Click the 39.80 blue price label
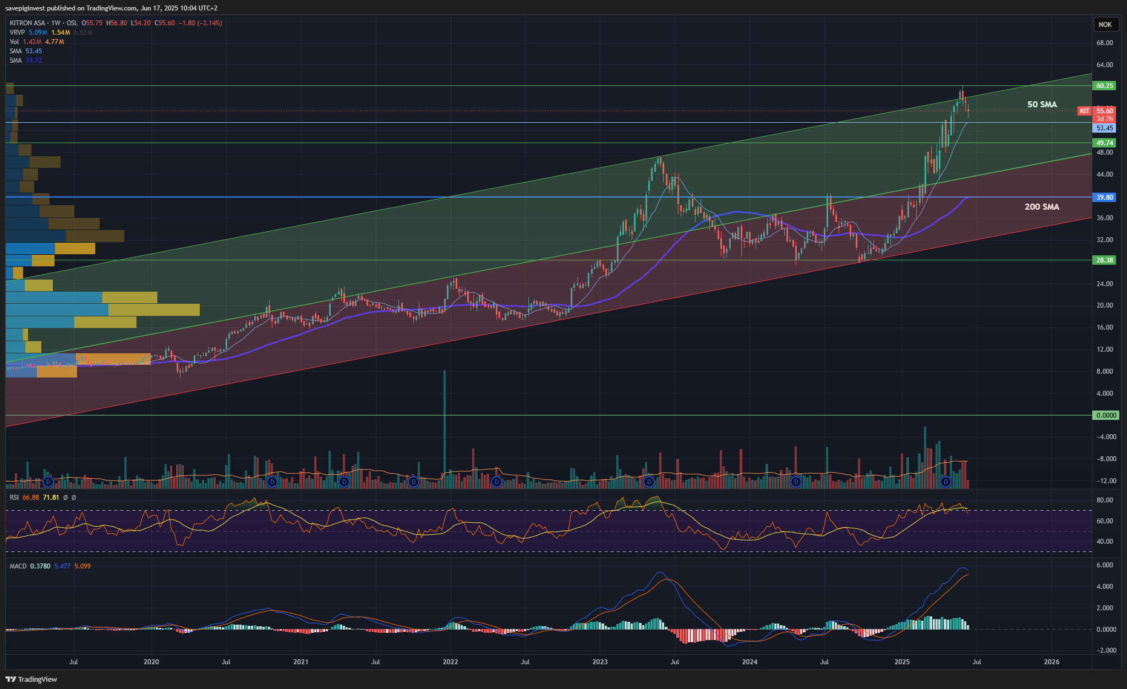This screenshot has height=689, width=1127. 1104,198
